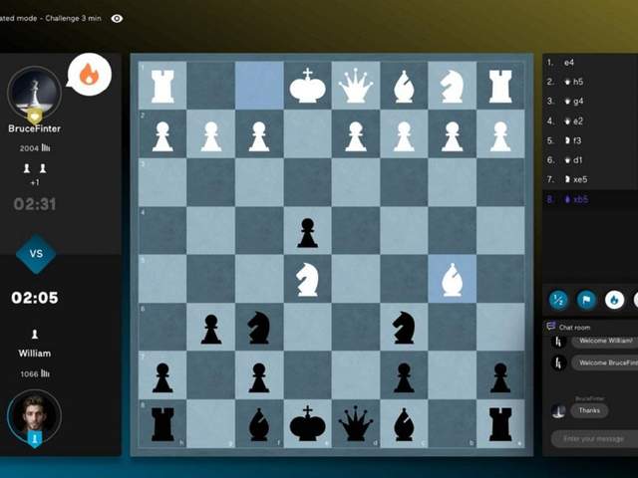Viewport: 638px width, 478px height.
Task: Open William's profile avatar
Action: click(x=34, y=416)
